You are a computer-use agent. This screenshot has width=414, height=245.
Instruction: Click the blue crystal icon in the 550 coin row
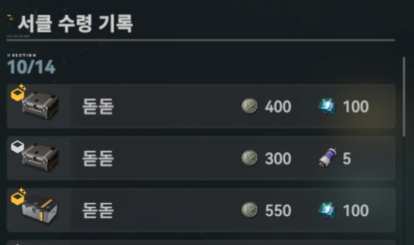(327, 210)
